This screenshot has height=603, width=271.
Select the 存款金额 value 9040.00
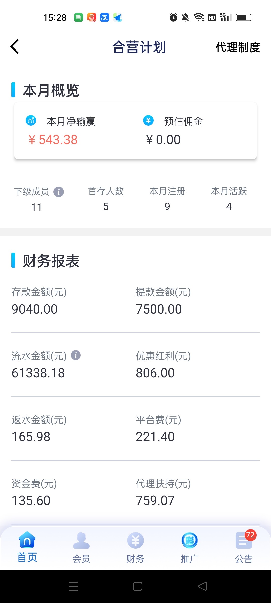pos(35,309)
